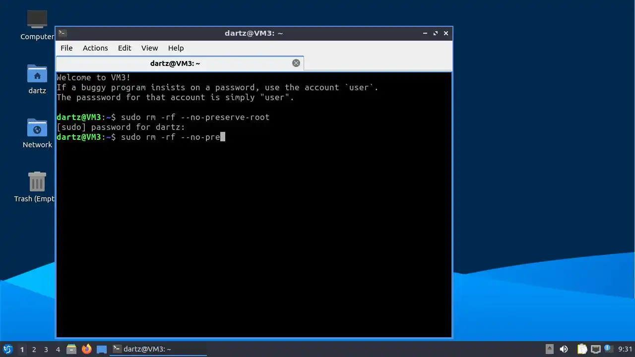Select the Computer desktop icon
Image resolution: width=635 pixels, height=357 pixels.
(37, 25)
